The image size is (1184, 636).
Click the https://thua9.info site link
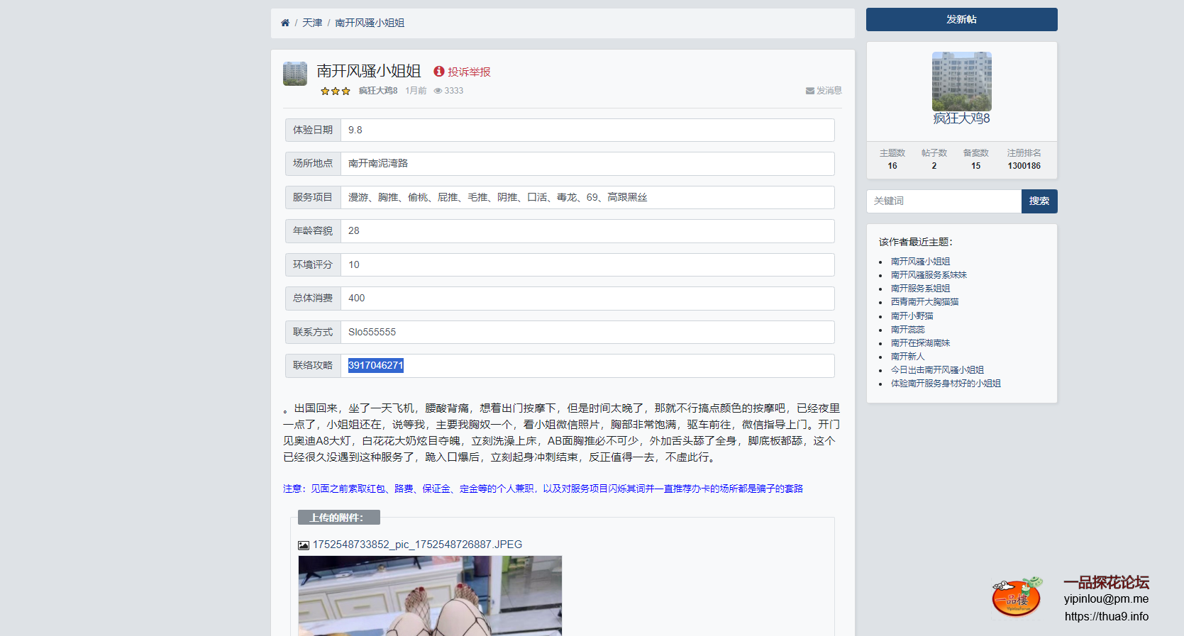tap(1106, 616)
